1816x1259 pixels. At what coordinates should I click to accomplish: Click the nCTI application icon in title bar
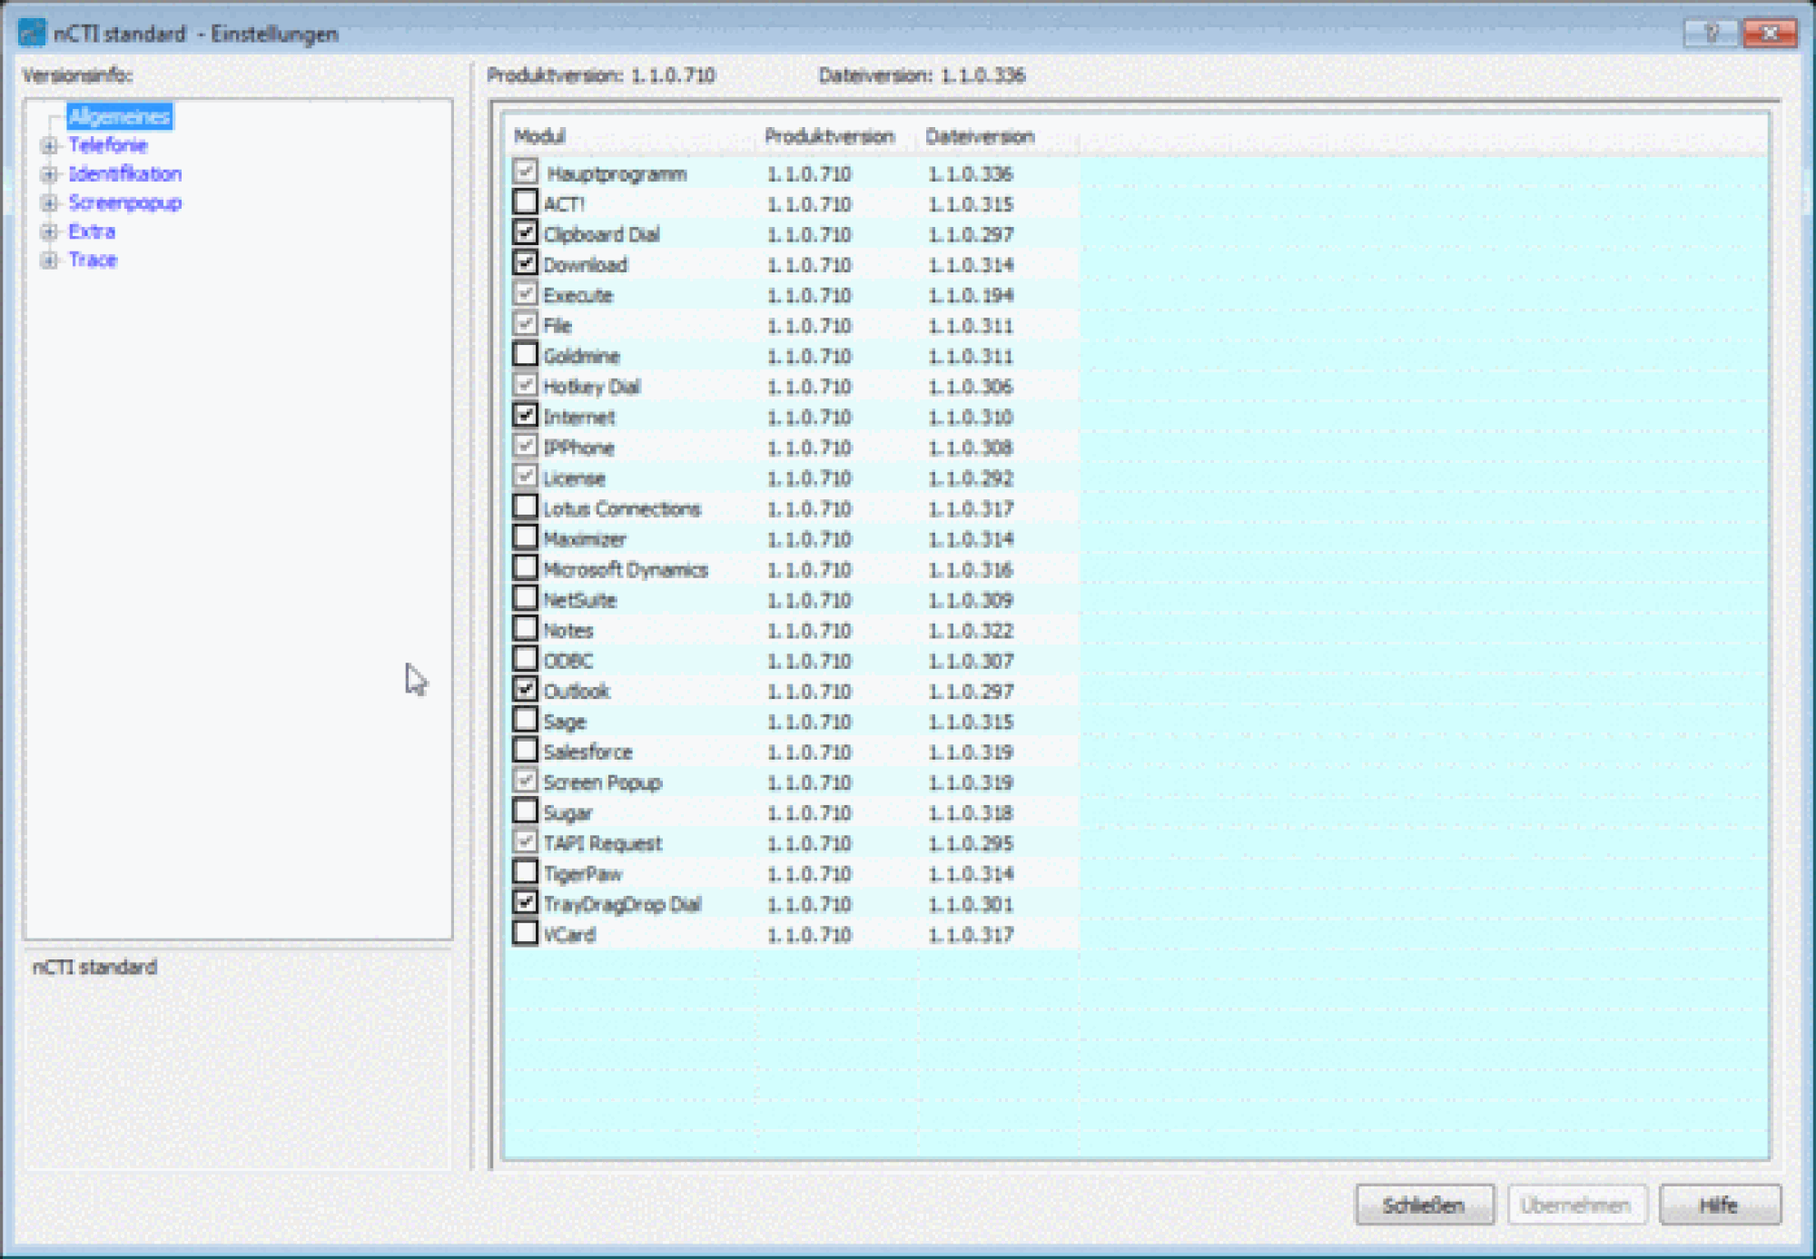click(x=31, y=34)
